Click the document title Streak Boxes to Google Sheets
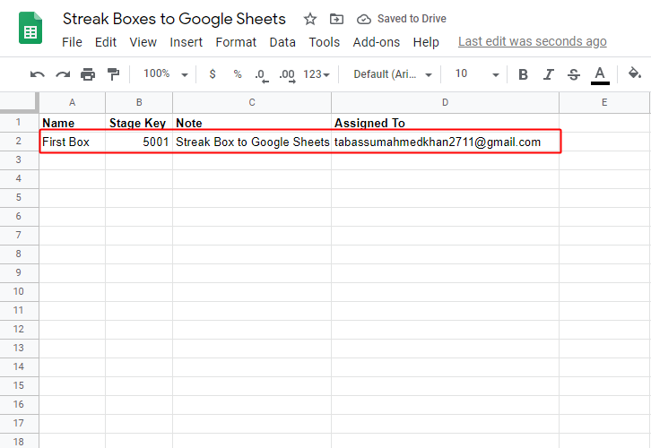 174,19
